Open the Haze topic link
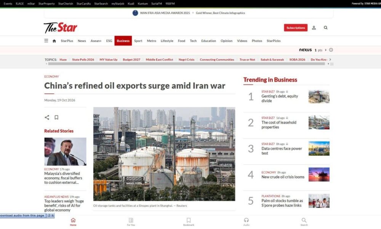The width and height of the screenshot is (381, 229). [x=63, y=60]
